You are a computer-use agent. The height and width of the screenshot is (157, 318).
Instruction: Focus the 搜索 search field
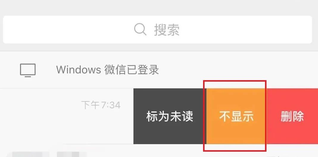(158, 29)
